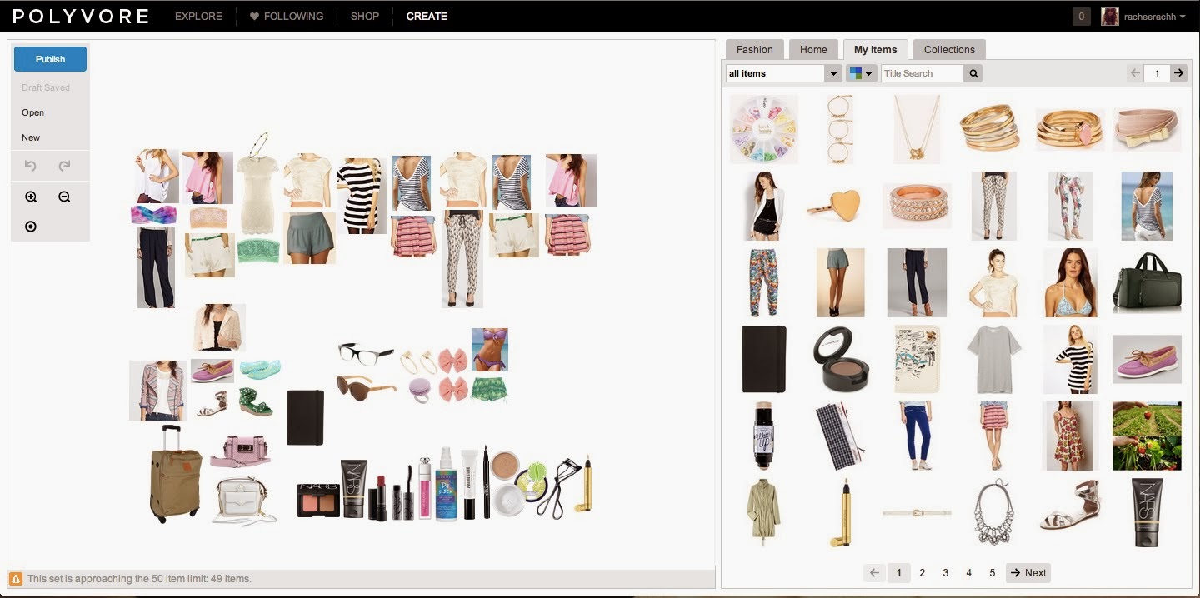Select the brown sunglasses on canvas
Image resolution: width=1200 pixels, height=598 pixels.
click(x=366, y=387)
